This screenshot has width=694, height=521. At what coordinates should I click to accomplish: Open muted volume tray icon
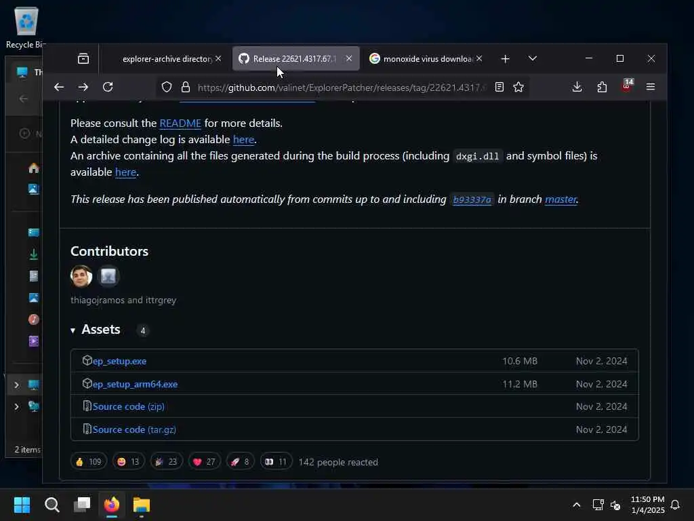pyautogui.click(x=615, y=505)
